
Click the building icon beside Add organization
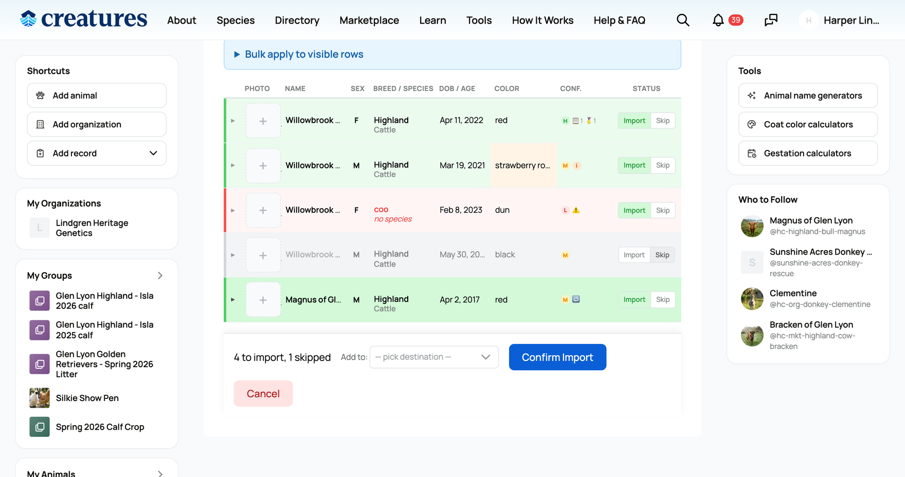40,124
